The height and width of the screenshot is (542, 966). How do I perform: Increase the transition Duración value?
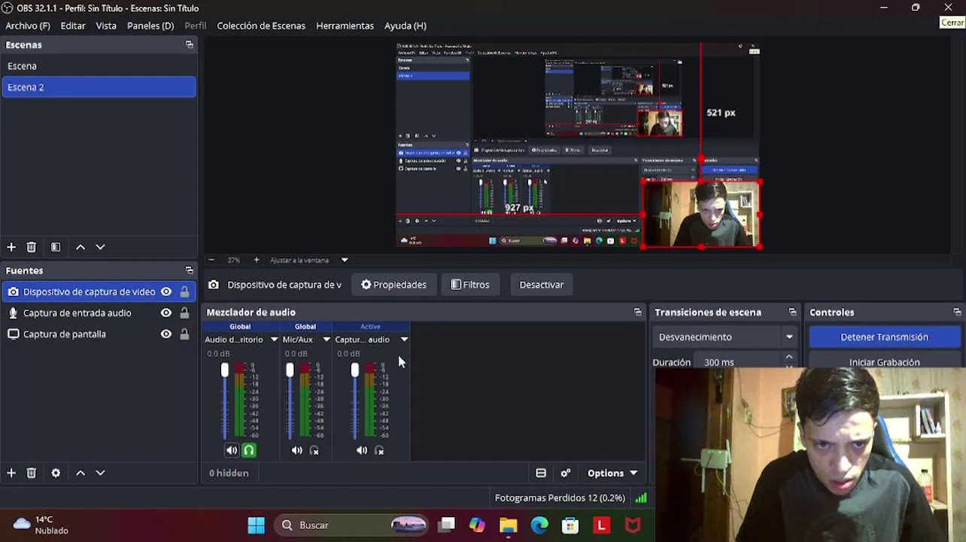789,357
